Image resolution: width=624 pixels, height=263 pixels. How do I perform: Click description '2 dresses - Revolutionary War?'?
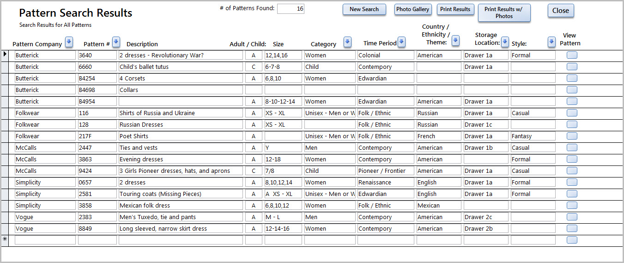[x=181, y=55]
